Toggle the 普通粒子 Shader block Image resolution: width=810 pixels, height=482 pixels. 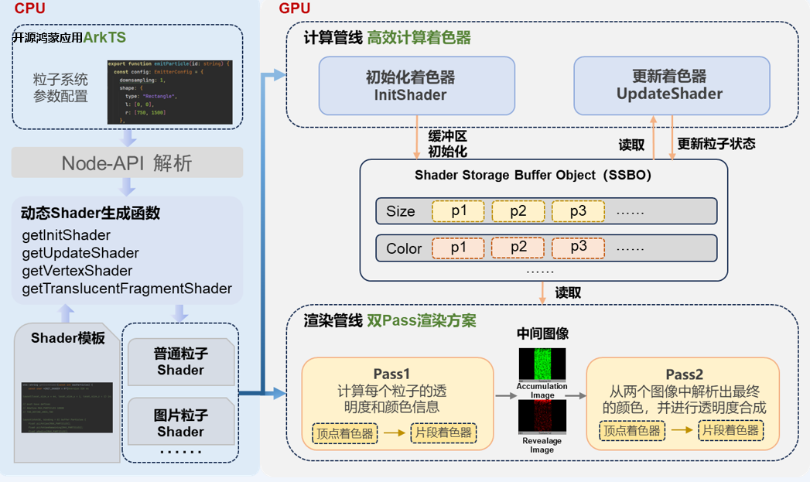click(x=180, y=361)
